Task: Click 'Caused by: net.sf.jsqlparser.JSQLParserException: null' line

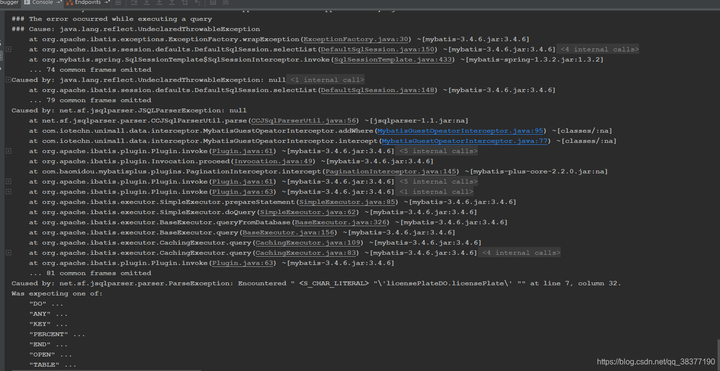Action: [x=129, y=110]
